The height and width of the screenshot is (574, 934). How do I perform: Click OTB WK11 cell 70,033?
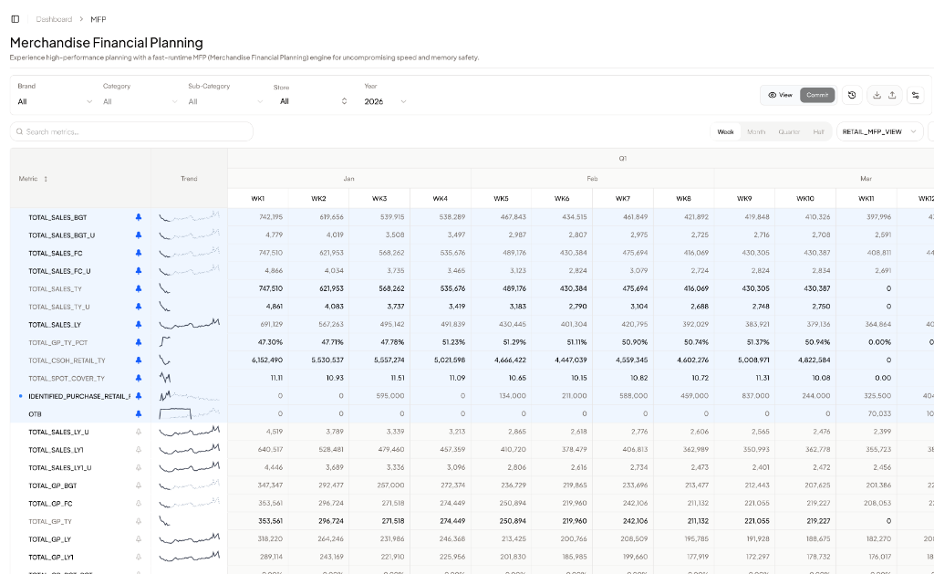(x=867, y=413)
